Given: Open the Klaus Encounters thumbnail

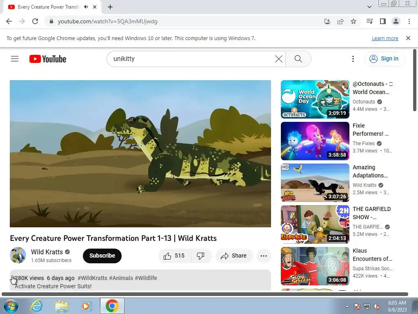Looking at the screenshot, I should pos(315,266).
